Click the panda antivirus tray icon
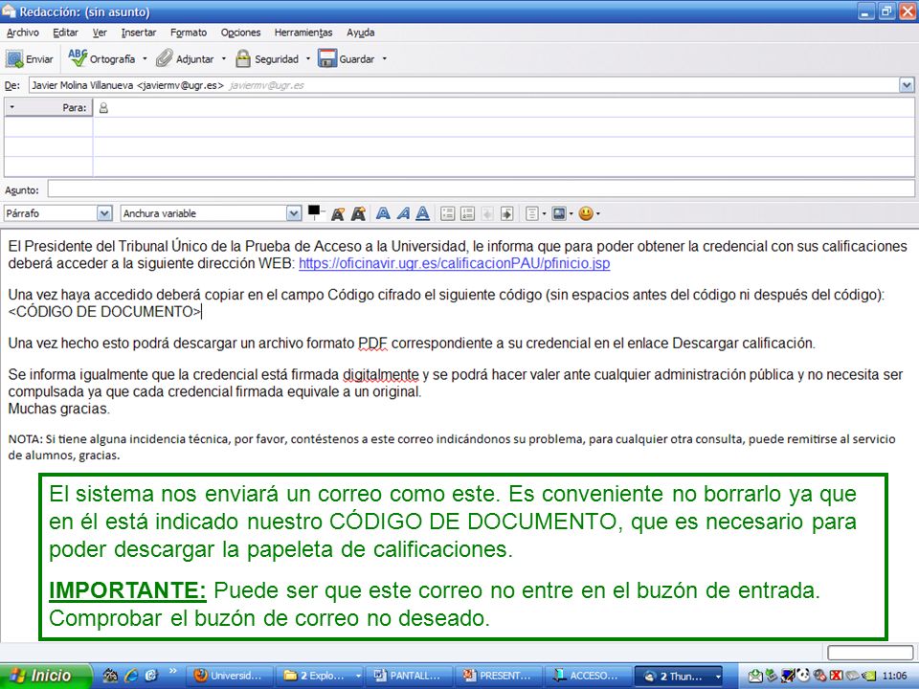919x689 pixels. [x=802, y=676]
